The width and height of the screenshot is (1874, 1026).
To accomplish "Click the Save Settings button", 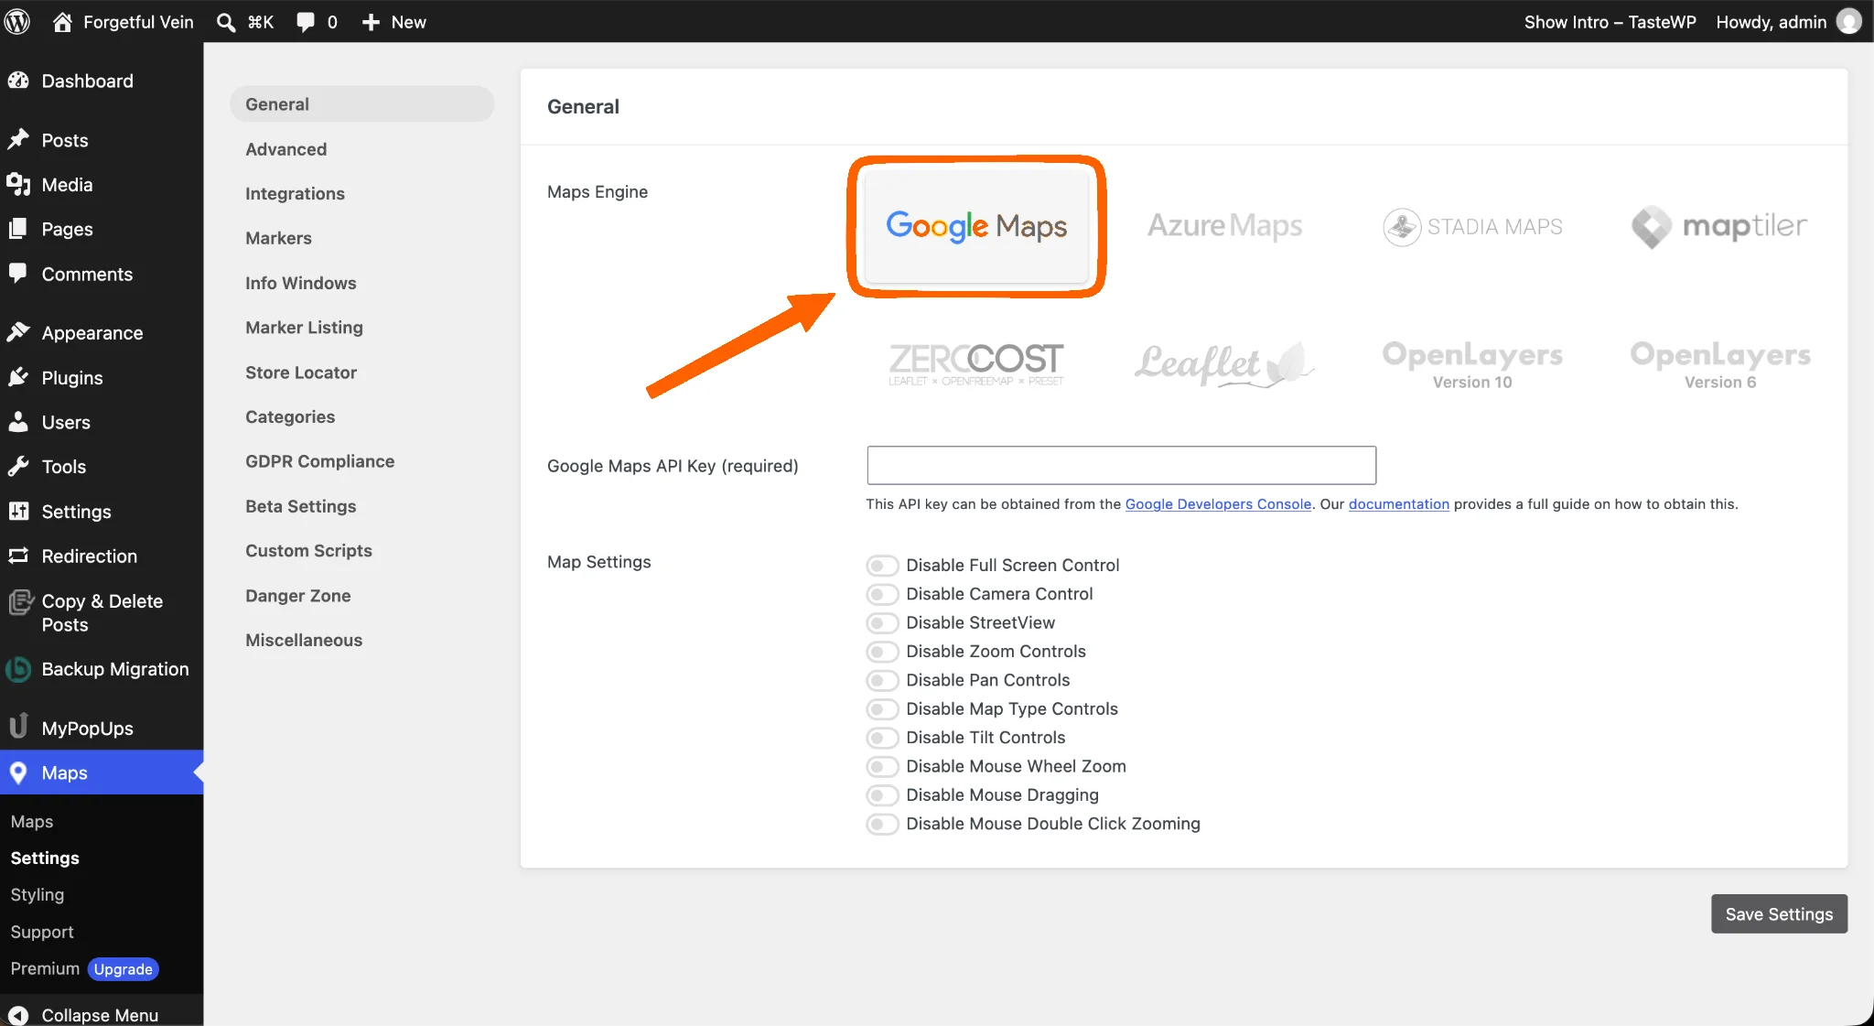I will [1779, 913].
